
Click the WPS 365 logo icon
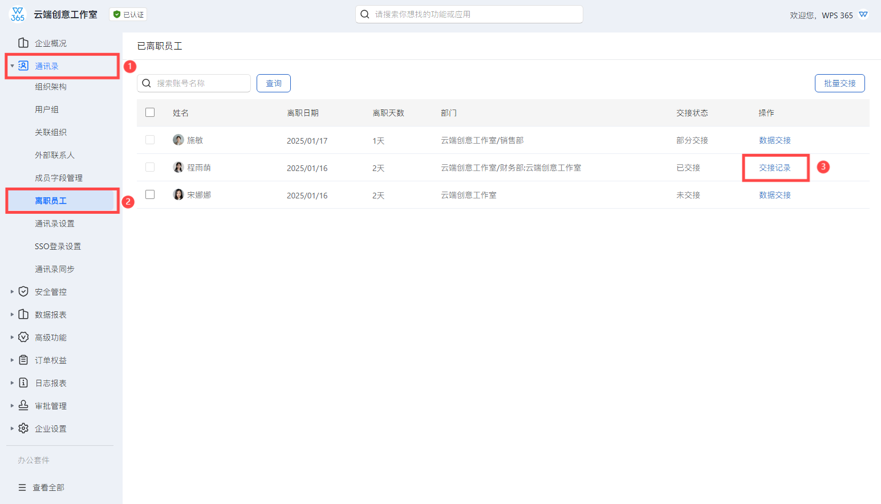tap(18, 14)
